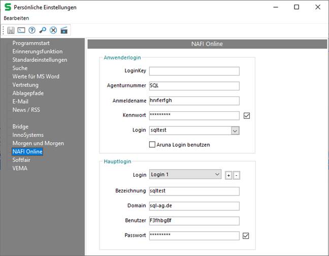
Task: Add a Hauptlogin entry with plus button
Action: [228, 175]
